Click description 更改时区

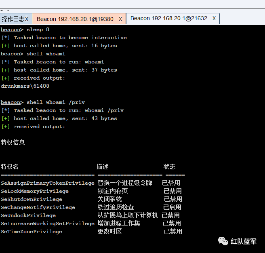pos(109,231)
